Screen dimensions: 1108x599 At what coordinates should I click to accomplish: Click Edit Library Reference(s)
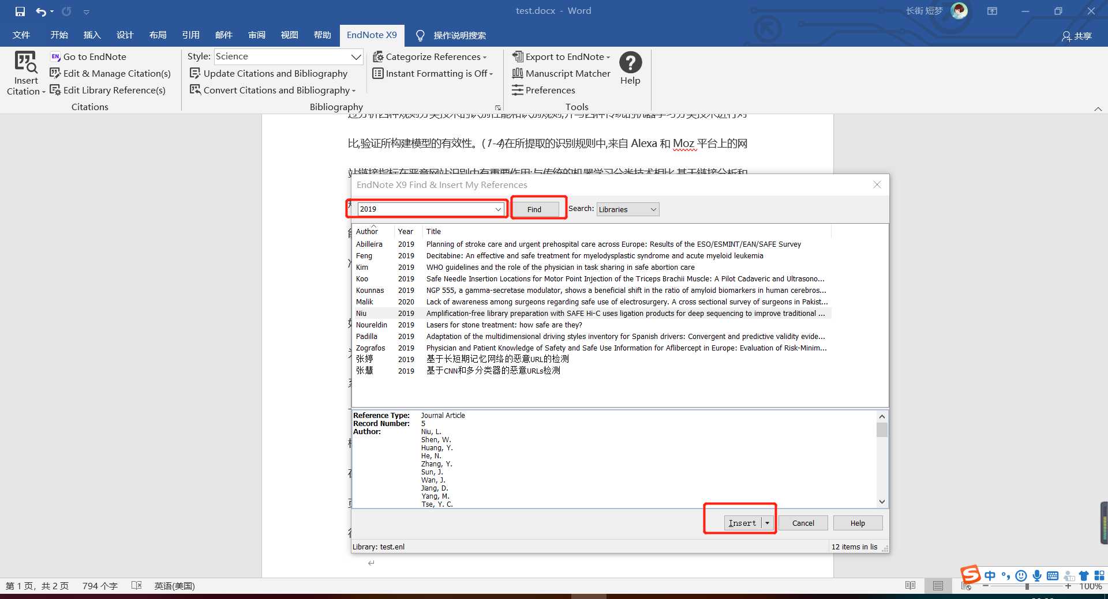point(108,90)
